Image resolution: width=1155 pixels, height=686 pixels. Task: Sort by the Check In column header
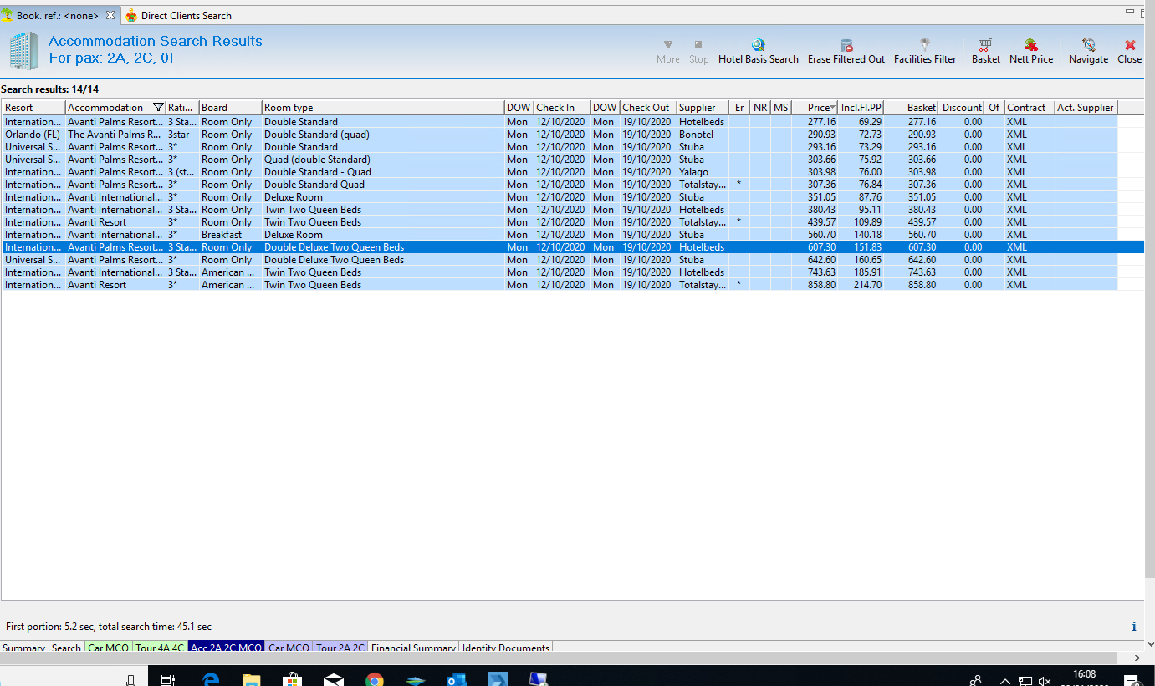[x=561, y=108]
